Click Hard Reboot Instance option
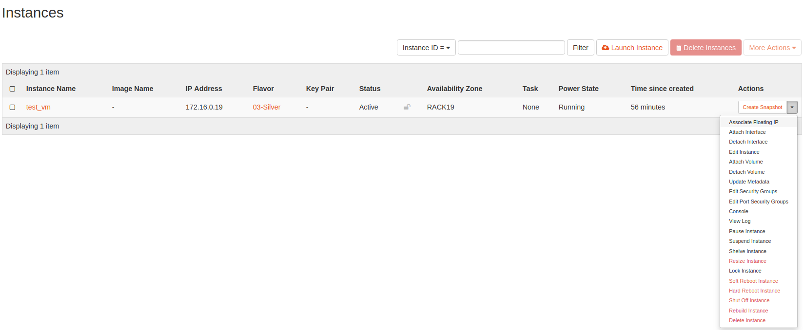The image size is (803, 330). point(754,291)
